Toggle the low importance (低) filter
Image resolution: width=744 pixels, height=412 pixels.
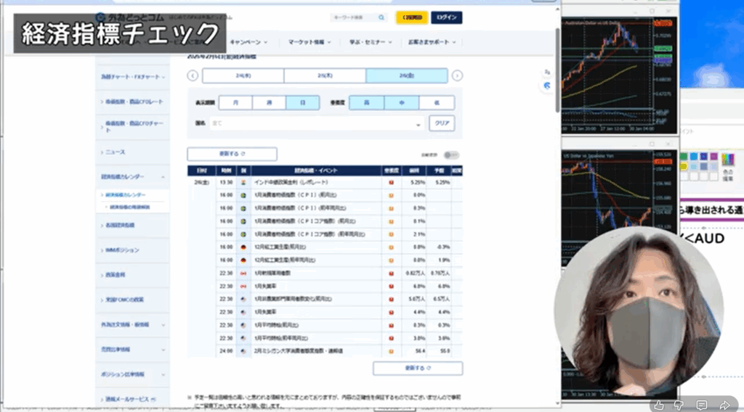tap(437, 103)
